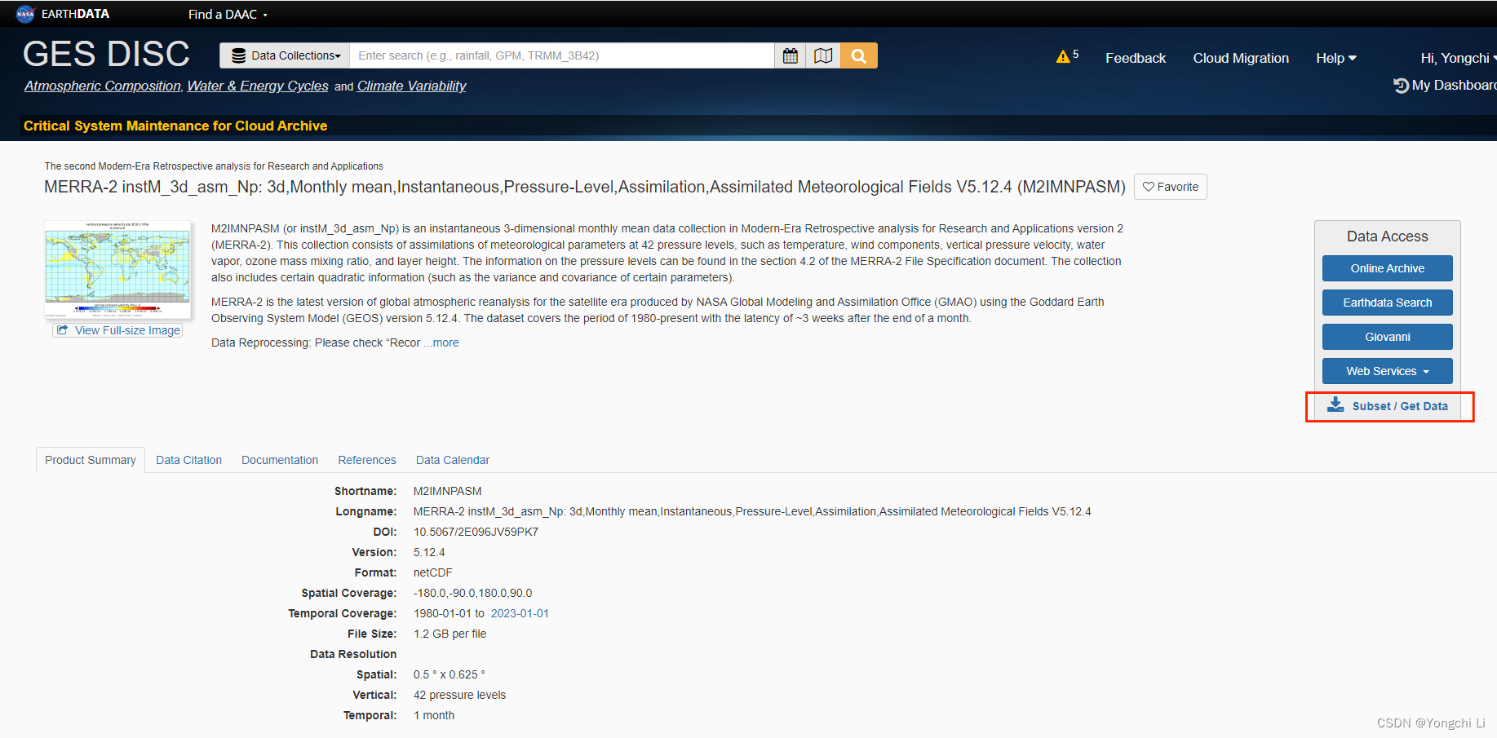This screenshot has height=738, width=1497.
Task: Click the orange magnifier search icon
Action: 858,55
